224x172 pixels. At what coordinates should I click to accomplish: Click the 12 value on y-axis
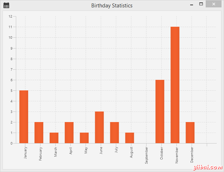[x=10, y=17]
